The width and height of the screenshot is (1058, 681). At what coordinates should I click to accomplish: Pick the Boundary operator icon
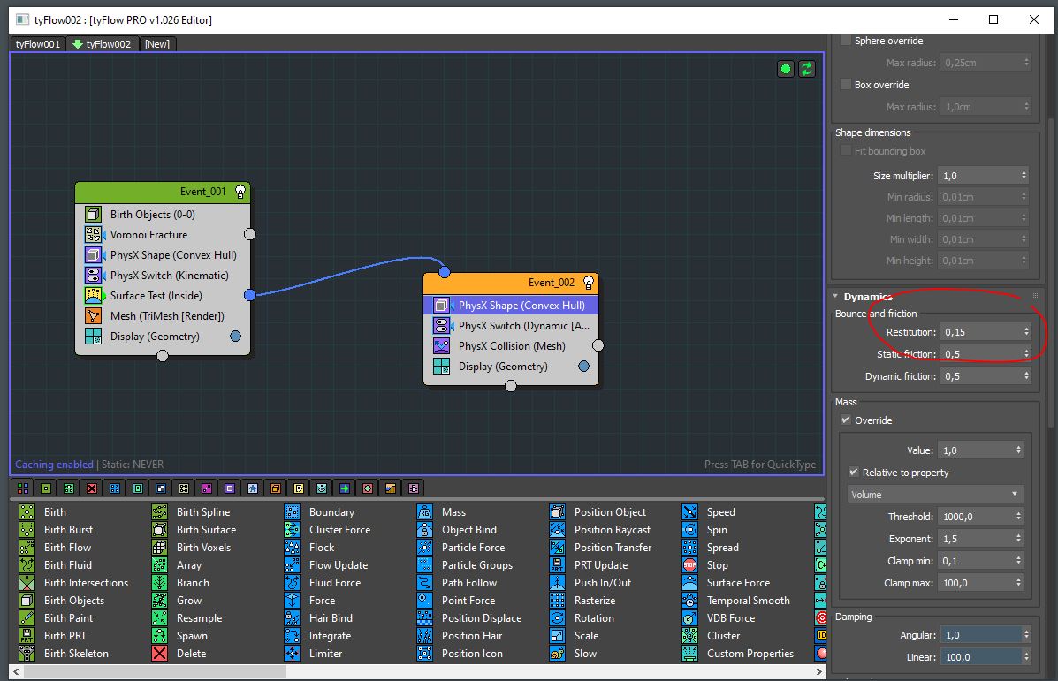(293, 511)
